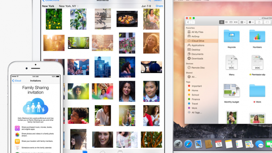272x153 pixels.
Task: Expand the New York, NY location chevron
Action: (78, 6)
